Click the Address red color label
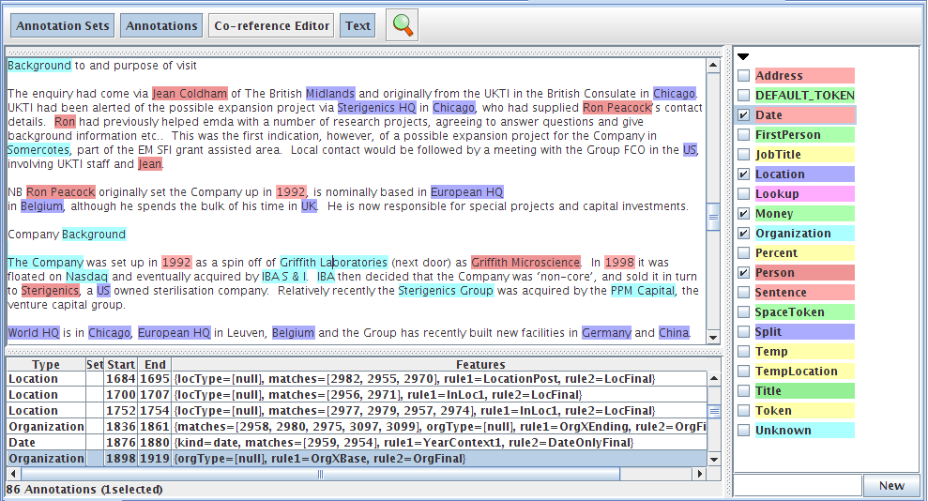 pyautogui.click(x=804, y=76)
